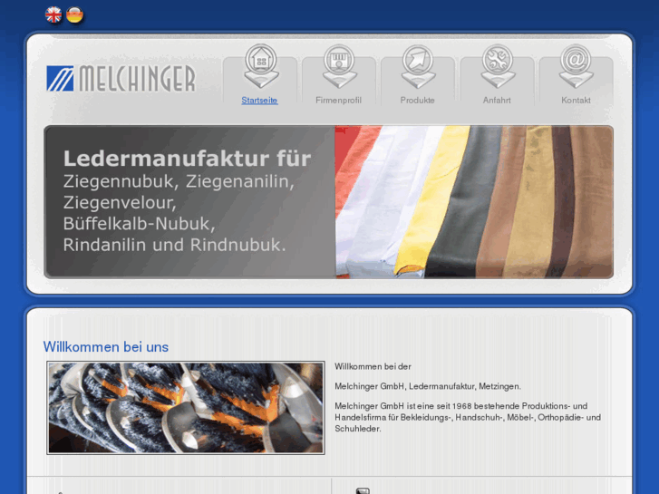Image resolution: width=659 pixels, height=494 pixels.
Task: Click the building icon above Firmenprofil
Action: click(340, 65)
